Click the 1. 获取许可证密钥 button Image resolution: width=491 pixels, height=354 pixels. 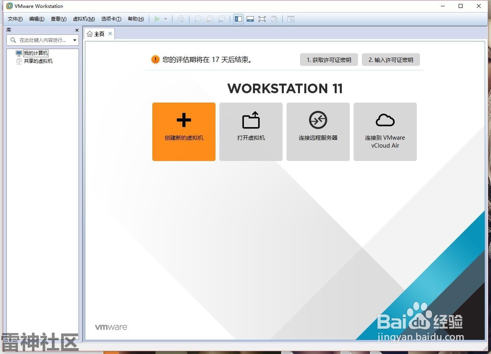[x=329, y=60]
